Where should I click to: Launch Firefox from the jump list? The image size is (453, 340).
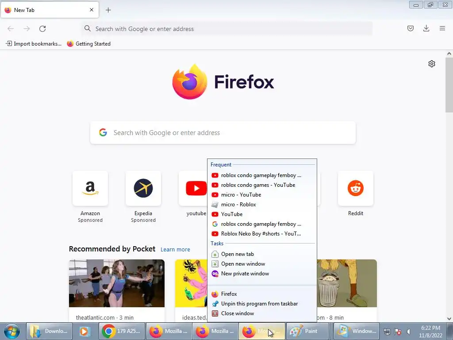pyautogui.click(x=262, y=294)
